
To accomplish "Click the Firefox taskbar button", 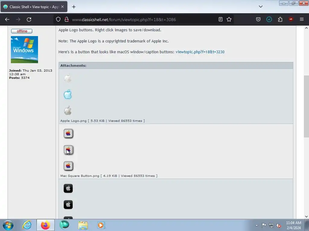I will click(46, 225).
